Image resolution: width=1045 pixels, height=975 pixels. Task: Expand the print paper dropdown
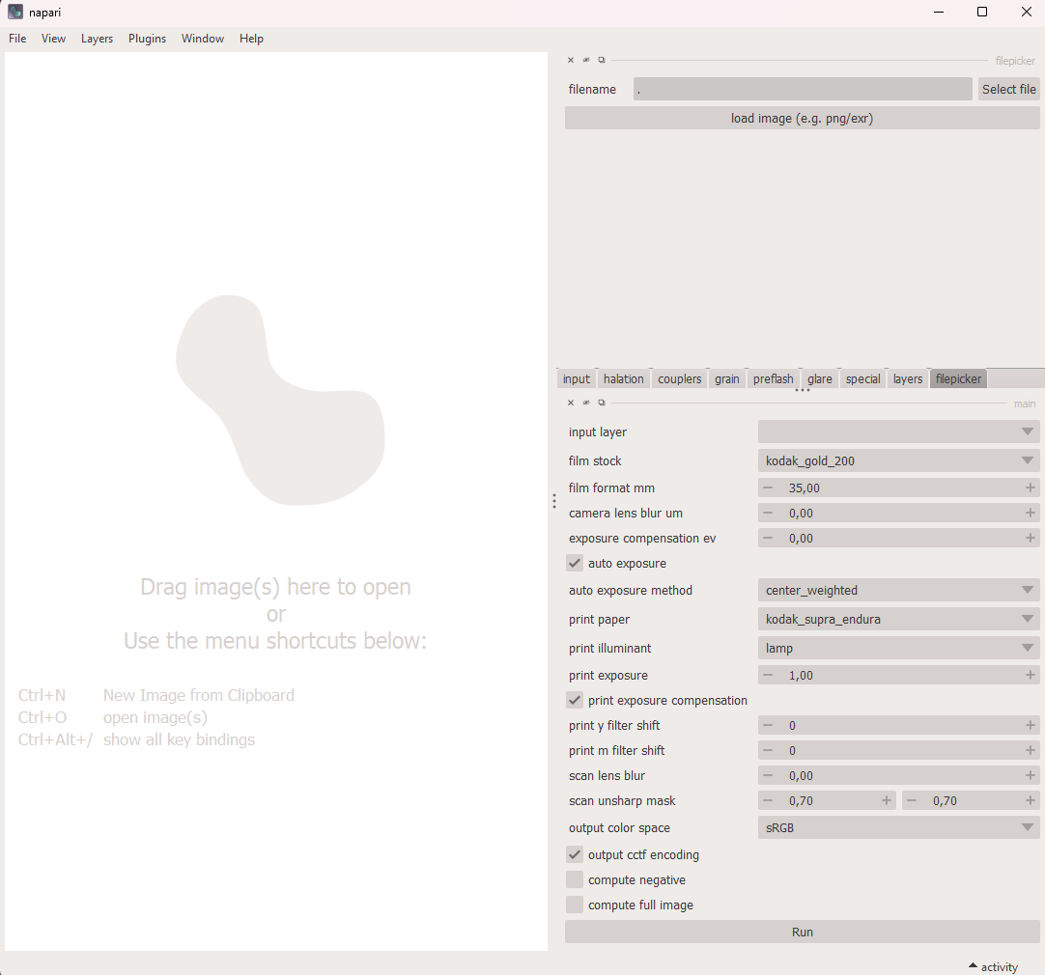click(x=898, y=620)
